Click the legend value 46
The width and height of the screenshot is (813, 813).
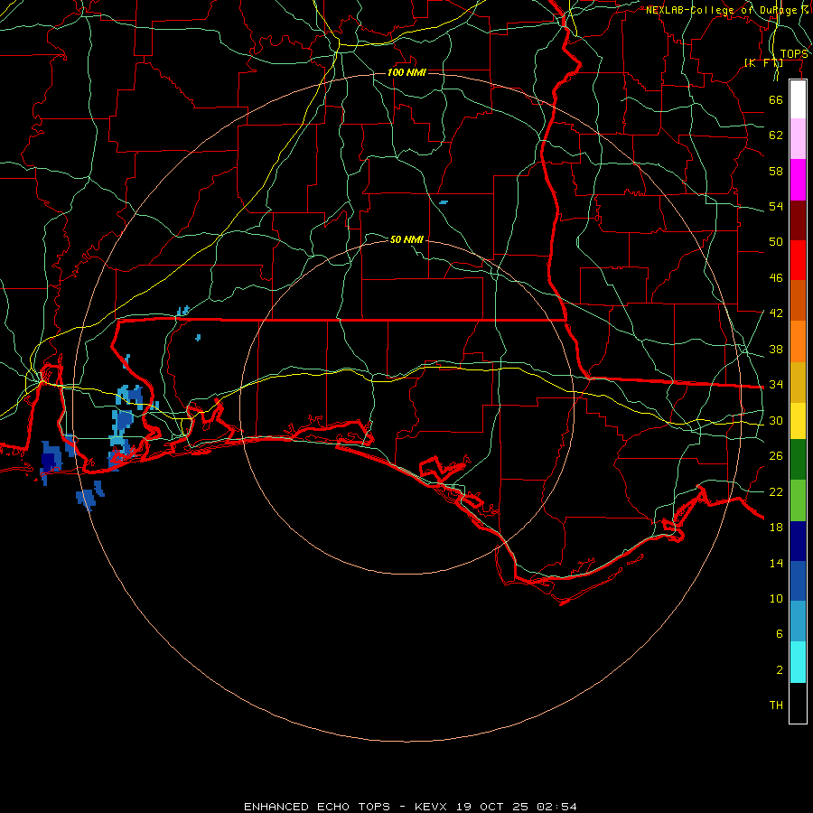[776, 278]
